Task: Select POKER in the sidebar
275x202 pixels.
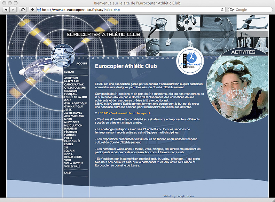Action: 68,138
